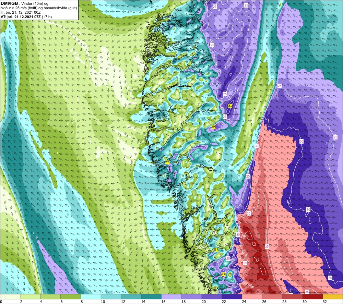Click the 30–32 m/s dark red scale segment
Viewport: 343px width, 304px height.
click(312, 297)
